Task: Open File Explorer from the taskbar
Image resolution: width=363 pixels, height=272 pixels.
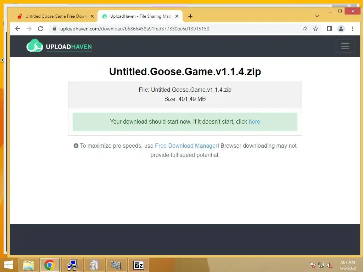Action: point(28,265)
